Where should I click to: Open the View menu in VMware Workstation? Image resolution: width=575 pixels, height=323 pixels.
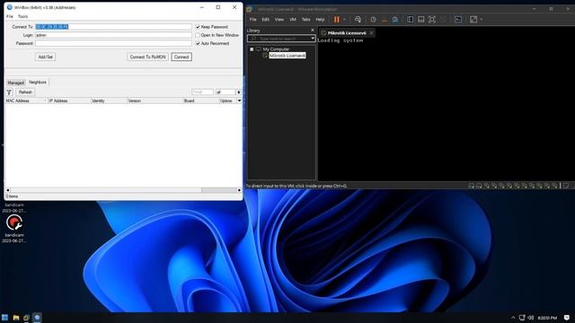(279, 20)
